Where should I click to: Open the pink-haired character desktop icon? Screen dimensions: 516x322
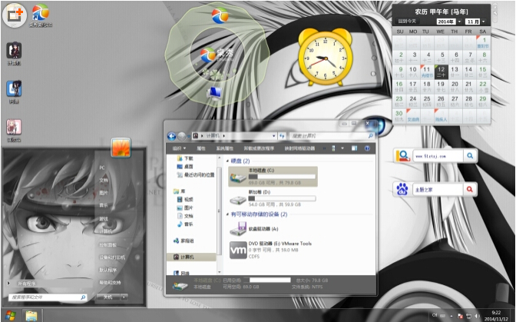(14, 127)
